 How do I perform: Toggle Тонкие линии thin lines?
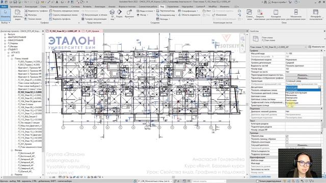coord(33,19)
